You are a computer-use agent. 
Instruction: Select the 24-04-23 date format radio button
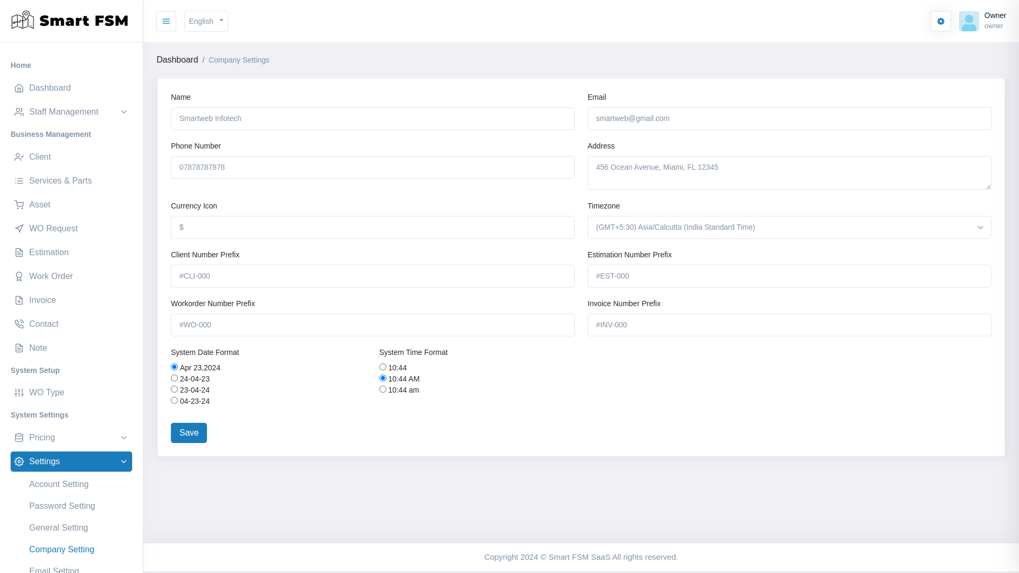pyautogui.click(x=174, y=378)
